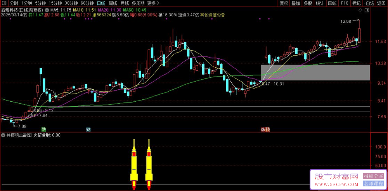The image size is (388, 191).
Task: Click the 返回 back button
Action: click(381, 3)
